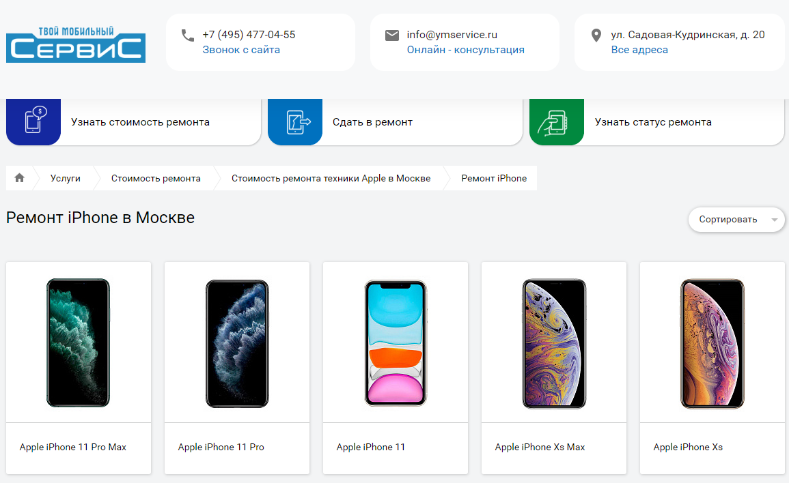
Task: Open the Сортировать dropdown
Action: (x=728, y=220)
